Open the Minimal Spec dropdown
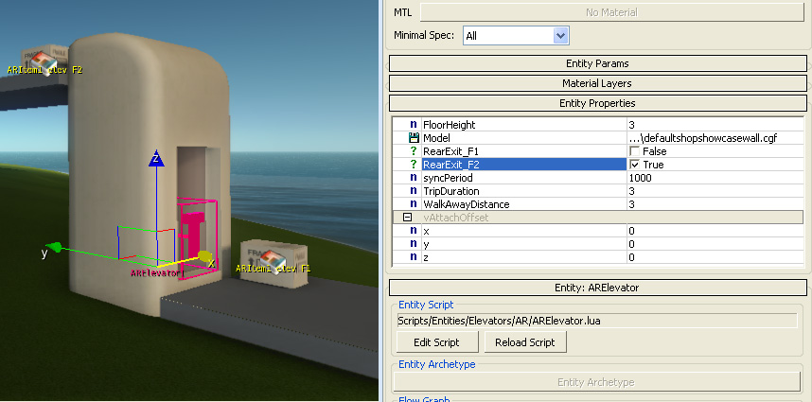 (x=561, y=36)
